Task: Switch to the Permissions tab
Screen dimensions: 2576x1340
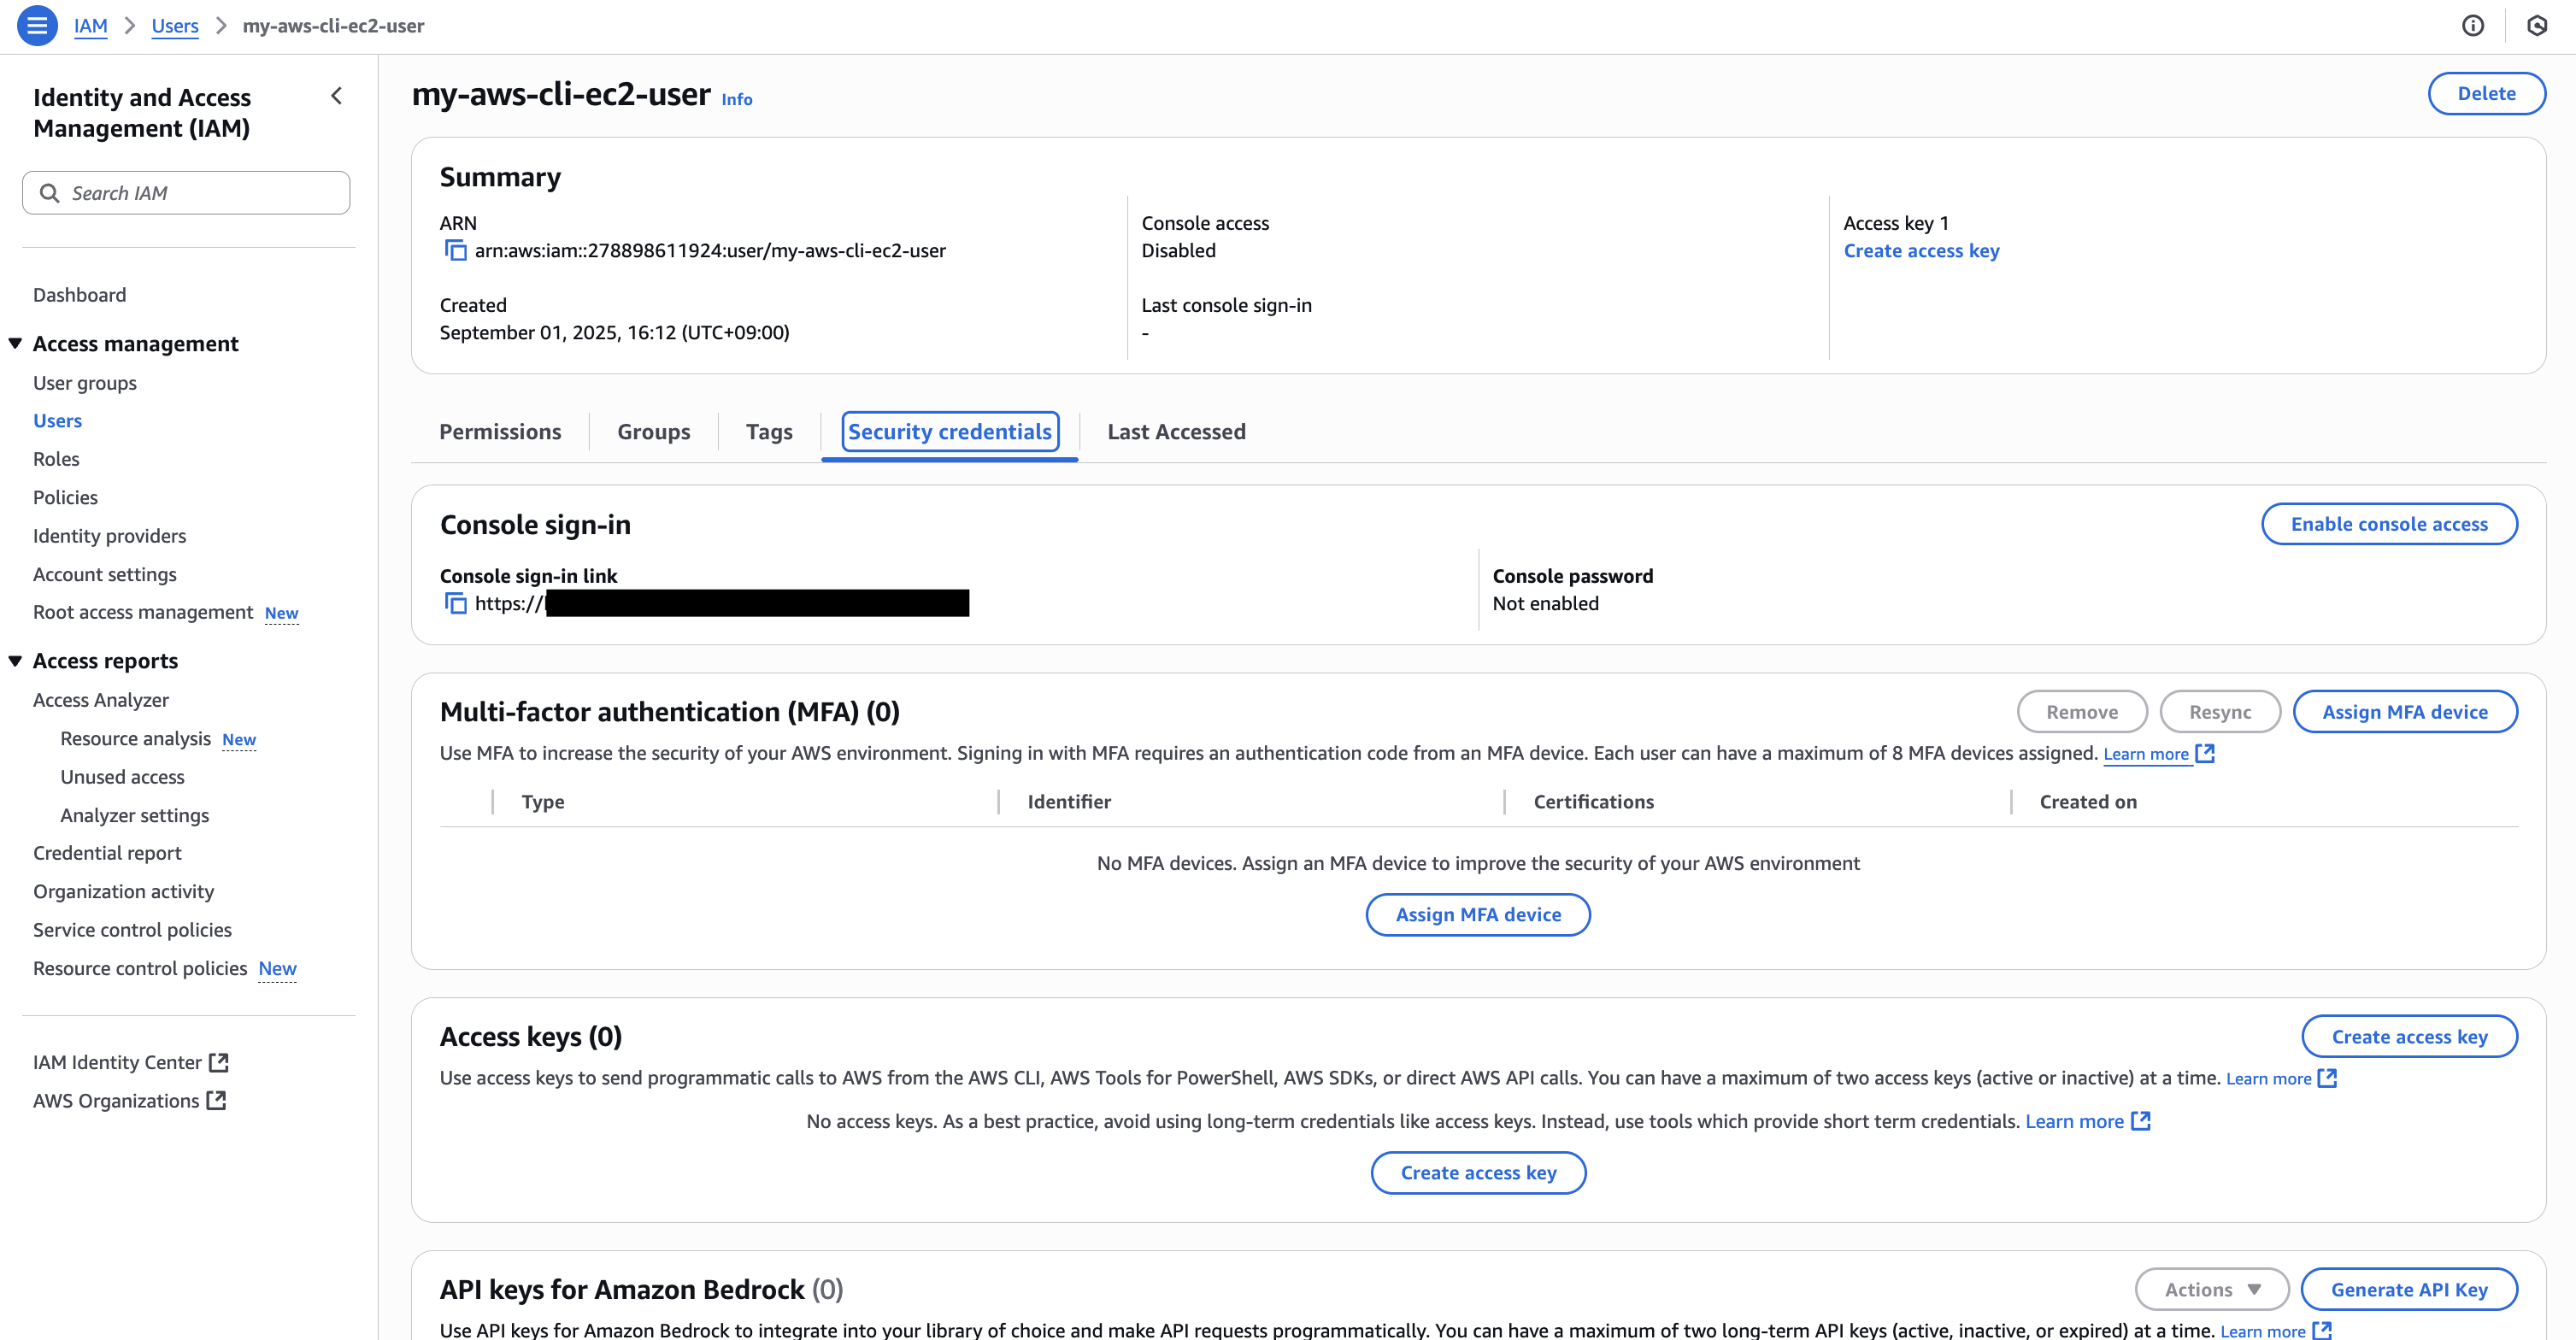Action: point(500,432)
